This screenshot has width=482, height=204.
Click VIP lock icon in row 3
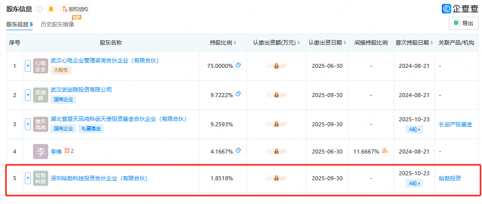pyautogui.click(x=276, y=124)
